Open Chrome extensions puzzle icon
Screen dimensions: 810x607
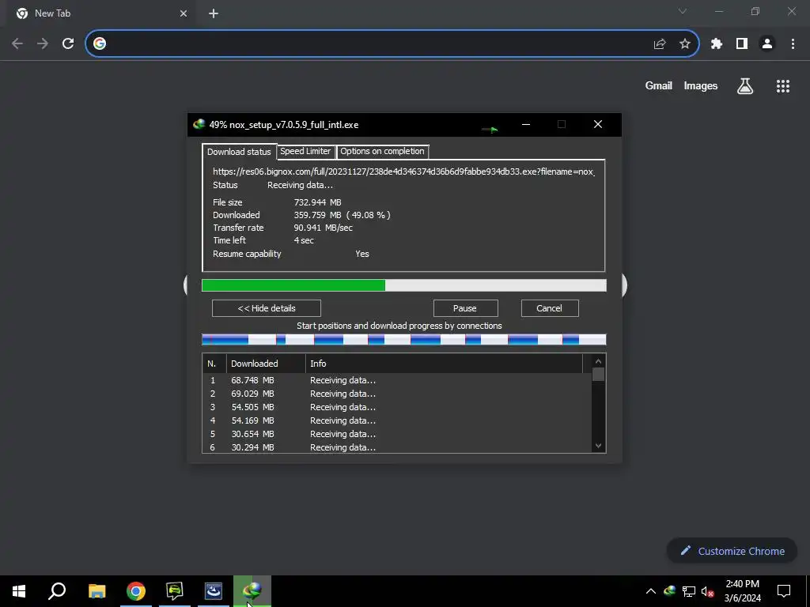point(717,44)
